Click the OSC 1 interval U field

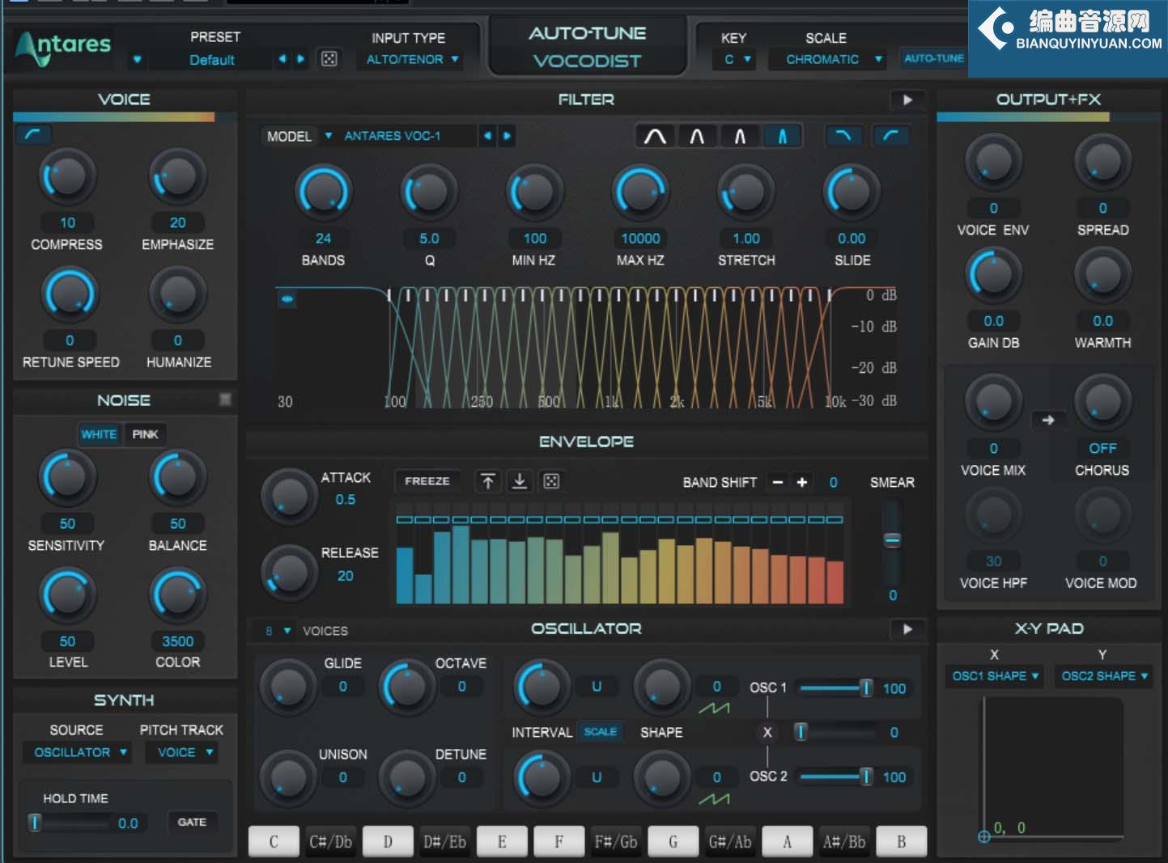click(x=597, y=687)
